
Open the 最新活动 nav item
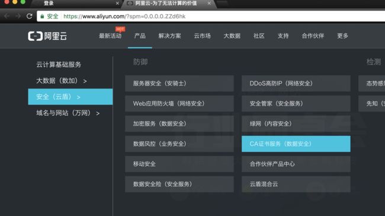tap(110, 36)
